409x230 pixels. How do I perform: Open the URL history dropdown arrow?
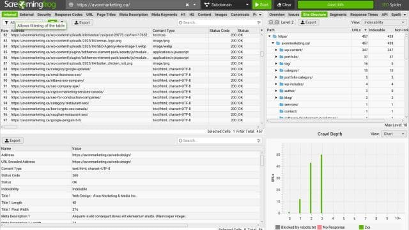[194, 4]
